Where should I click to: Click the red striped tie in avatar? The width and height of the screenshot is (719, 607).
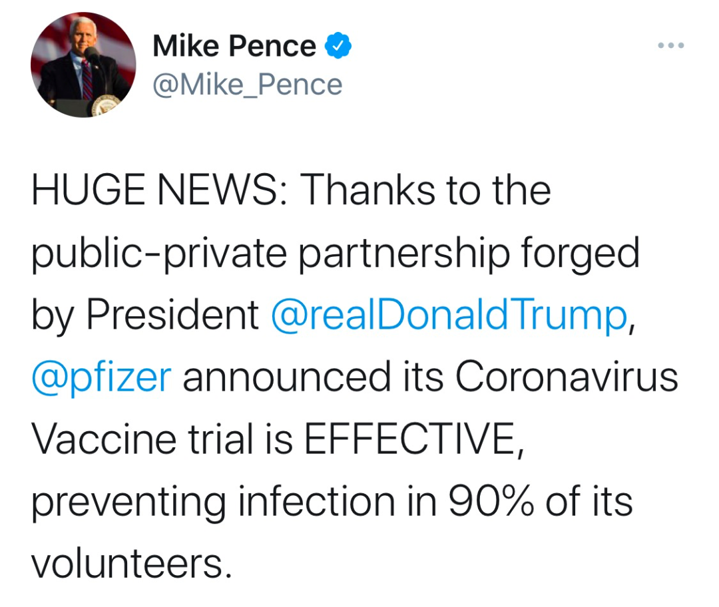87,80
